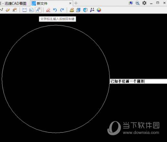Click in the text annotation input field
The image size is (167, 142).
pyautogui.click(x=138, y=81)
